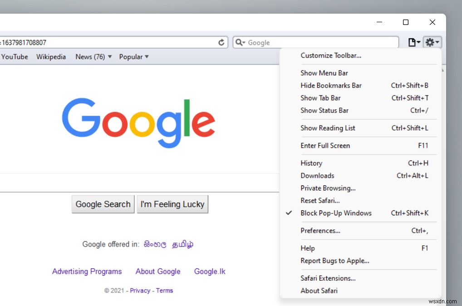
Task: Open the Advertising Programs link
Action: point(87,271)
